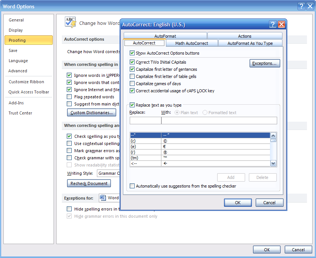The width and height of the screenshot is (316, 258).
Task: Click the ABC proofing checkmark icon
Action: point(71,22)
